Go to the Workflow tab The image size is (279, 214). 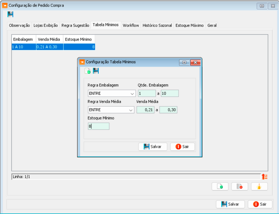coord(131,25)
